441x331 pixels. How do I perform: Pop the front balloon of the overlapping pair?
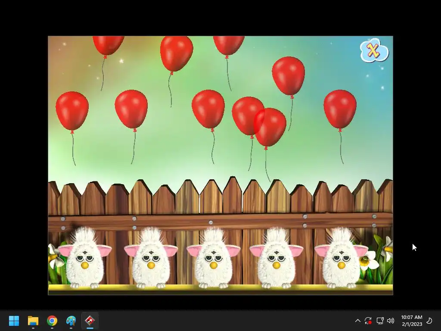click(270, 127)
